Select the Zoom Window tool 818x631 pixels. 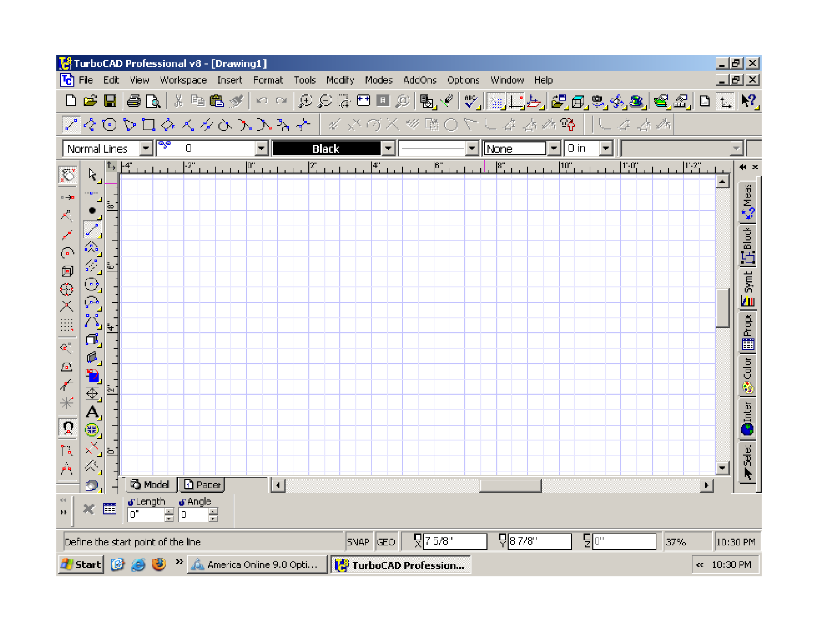coord(344,101)
